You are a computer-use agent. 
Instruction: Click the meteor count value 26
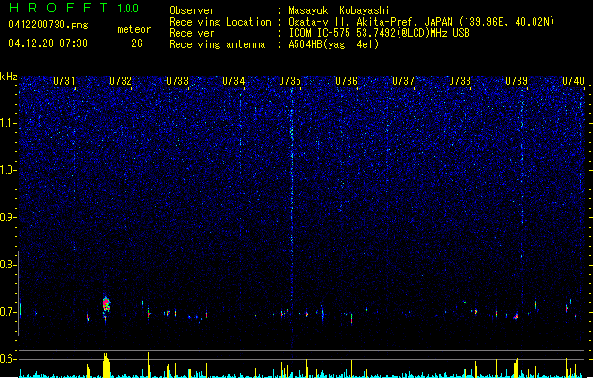[137, 43]
